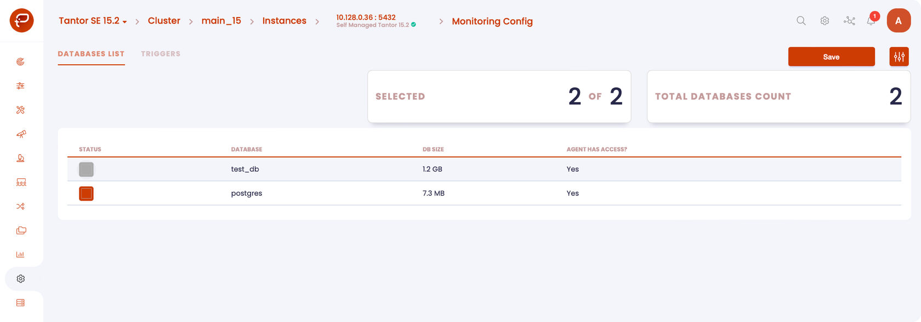Click the telescope icon in the sidebar

tap(21, 134)
